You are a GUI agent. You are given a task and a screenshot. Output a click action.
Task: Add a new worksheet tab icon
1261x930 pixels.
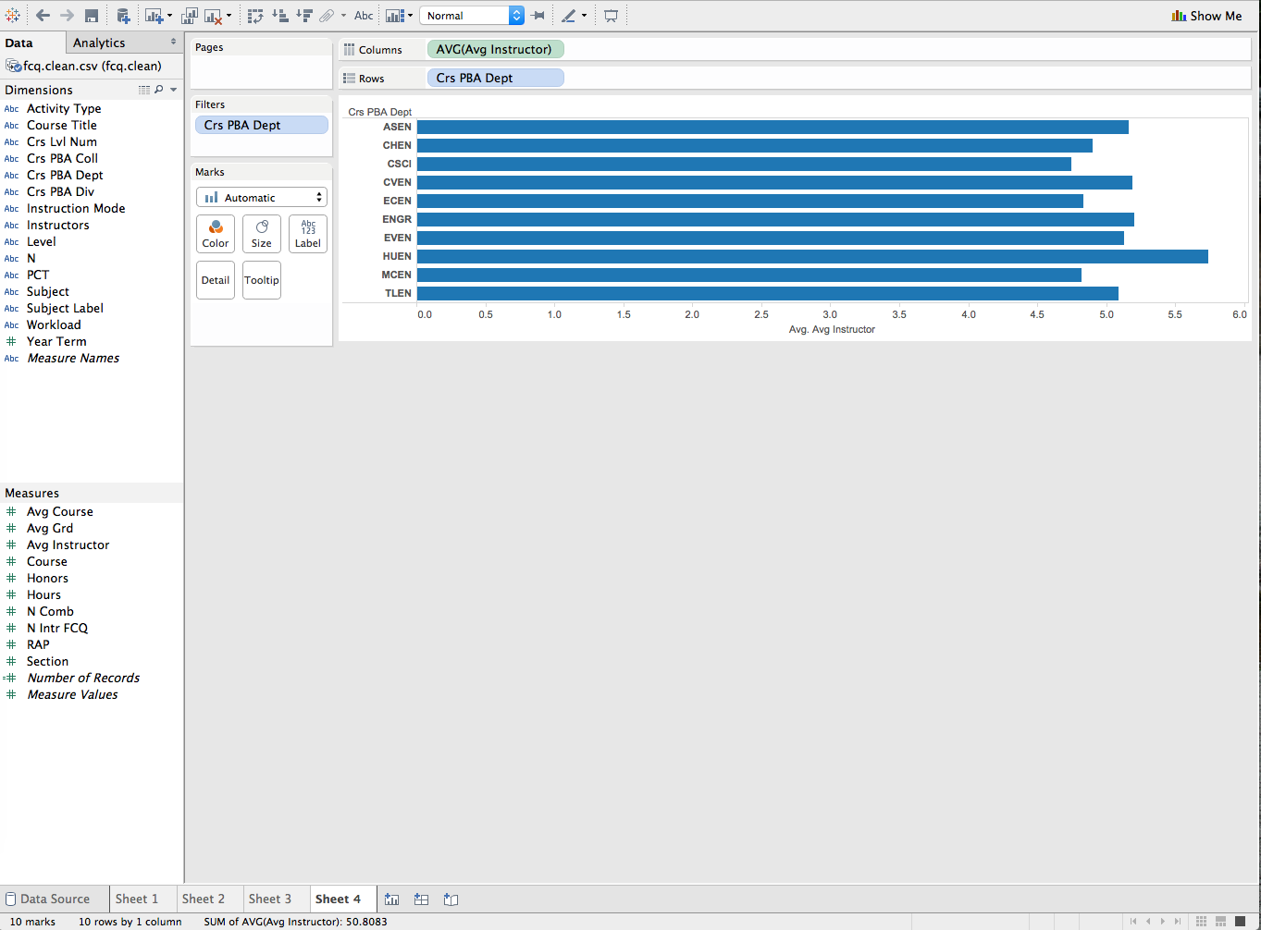coord(392,899)
